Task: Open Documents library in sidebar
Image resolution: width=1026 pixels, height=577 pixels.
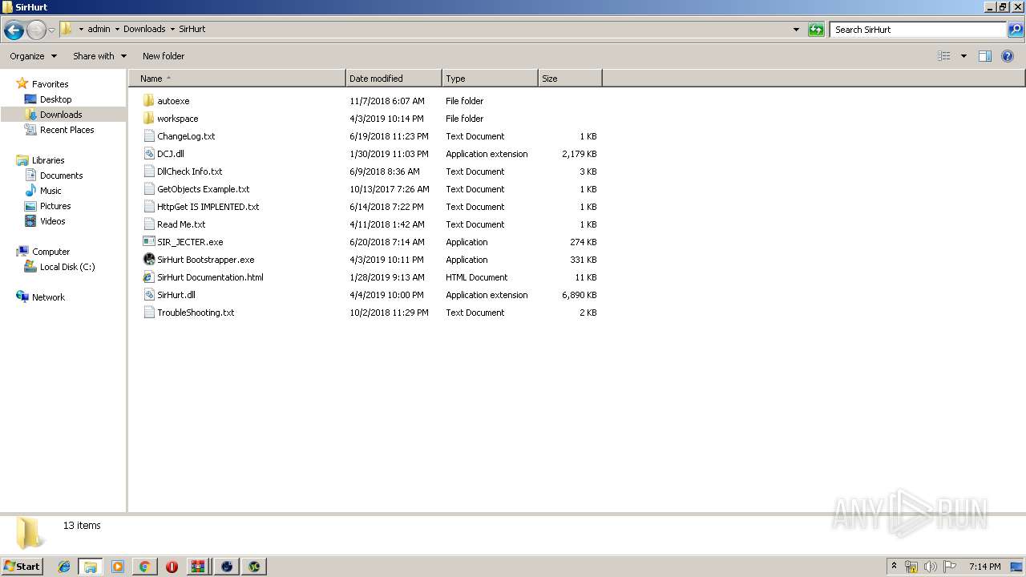Action: (61, 176)
